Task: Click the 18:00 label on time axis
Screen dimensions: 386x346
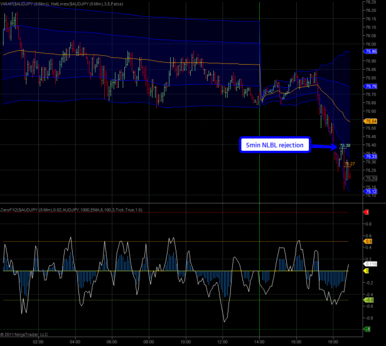Action: 333,342
